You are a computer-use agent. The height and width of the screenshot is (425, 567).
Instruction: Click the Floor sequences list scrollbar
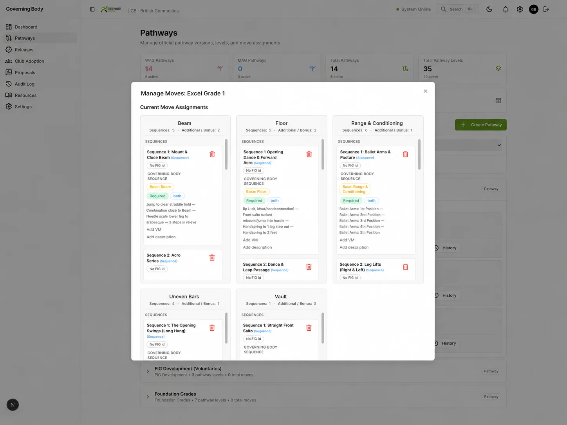pos(323,155)
